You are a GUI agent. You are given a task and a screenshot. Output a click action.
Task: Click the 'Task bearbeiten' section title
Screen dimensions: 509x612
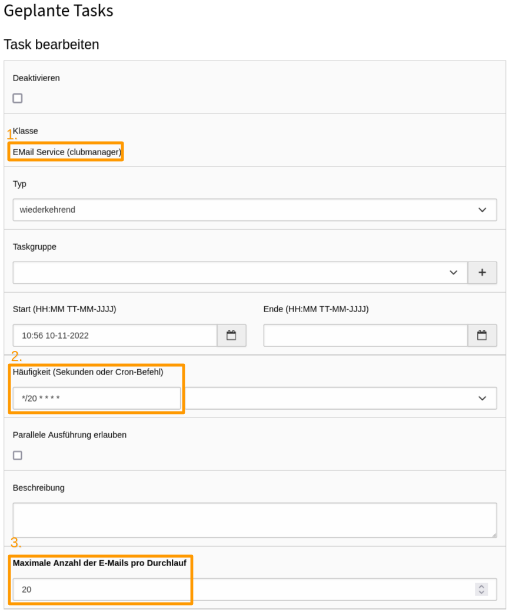point(51,44)
